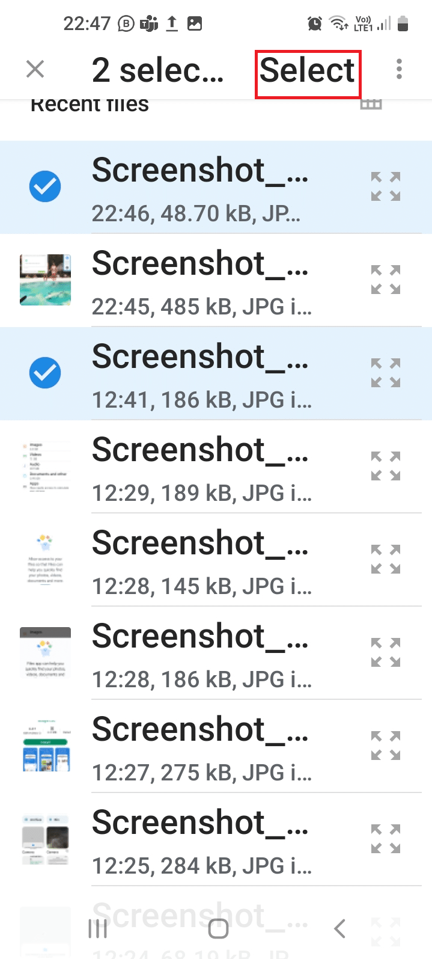432x959 pixels.
Task: Expand preview of the 12:41 screenshot
Action: click(x=386, y=373)
